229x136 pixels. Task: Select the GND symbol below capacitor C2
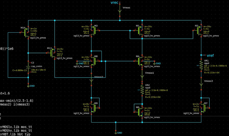click(28, 86)
